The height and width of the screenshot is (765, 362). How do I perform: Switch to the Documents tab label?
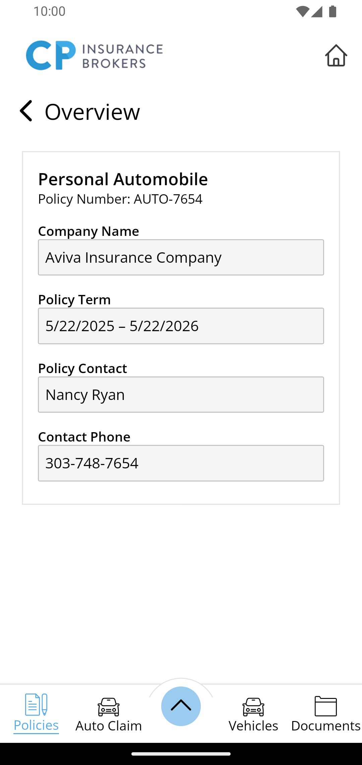(x=326, y=726)
